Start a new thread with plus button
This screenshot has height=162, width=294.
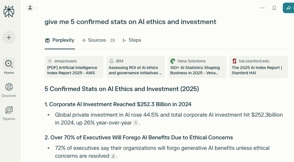pos(9,37)
